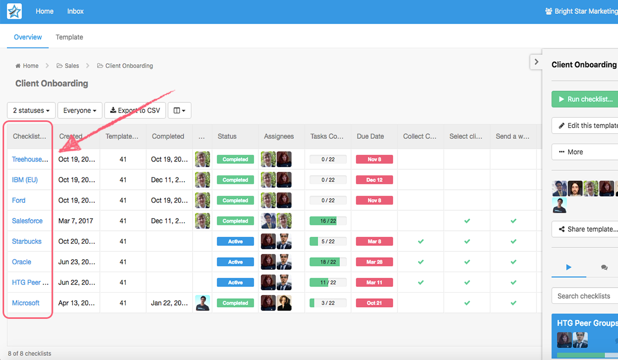Focus the Search checklists field

tap(585, 296)
